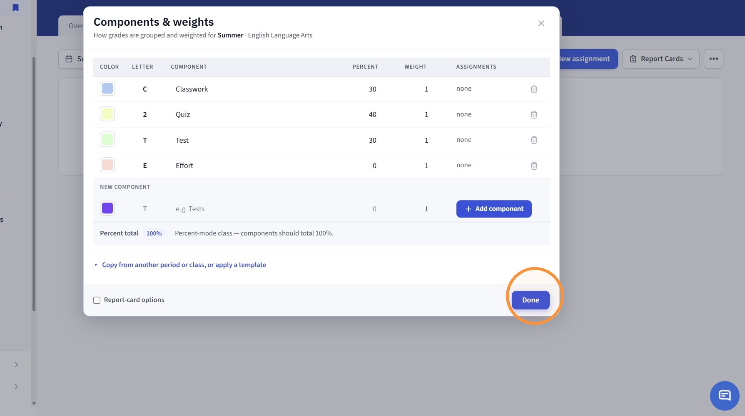Delete the Quiz component trash icon

coord(534,114)
